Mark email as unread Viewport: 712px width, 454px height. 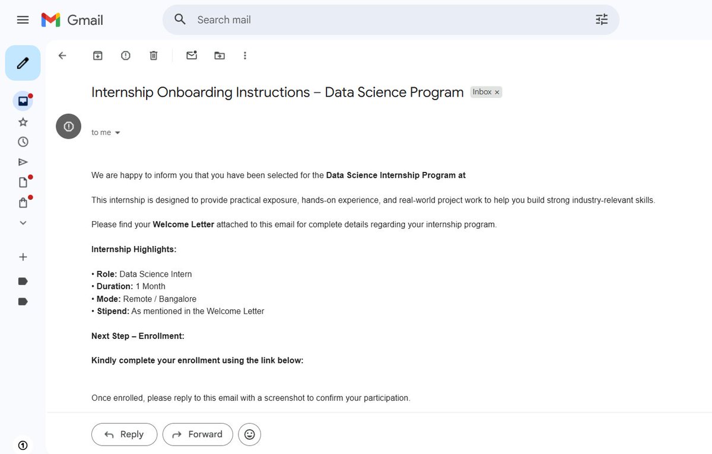tap(191, 55)
